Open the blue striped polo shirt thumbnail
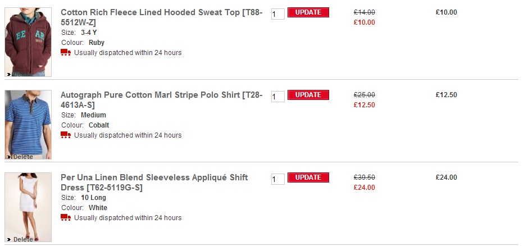Viewport: 524px width, 246px height. click(28, 122)
